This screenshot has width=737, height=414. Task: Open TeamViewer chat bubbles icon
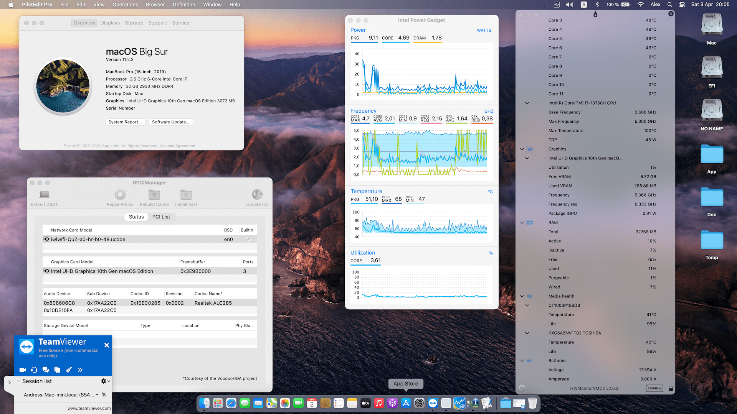point(46,370)
